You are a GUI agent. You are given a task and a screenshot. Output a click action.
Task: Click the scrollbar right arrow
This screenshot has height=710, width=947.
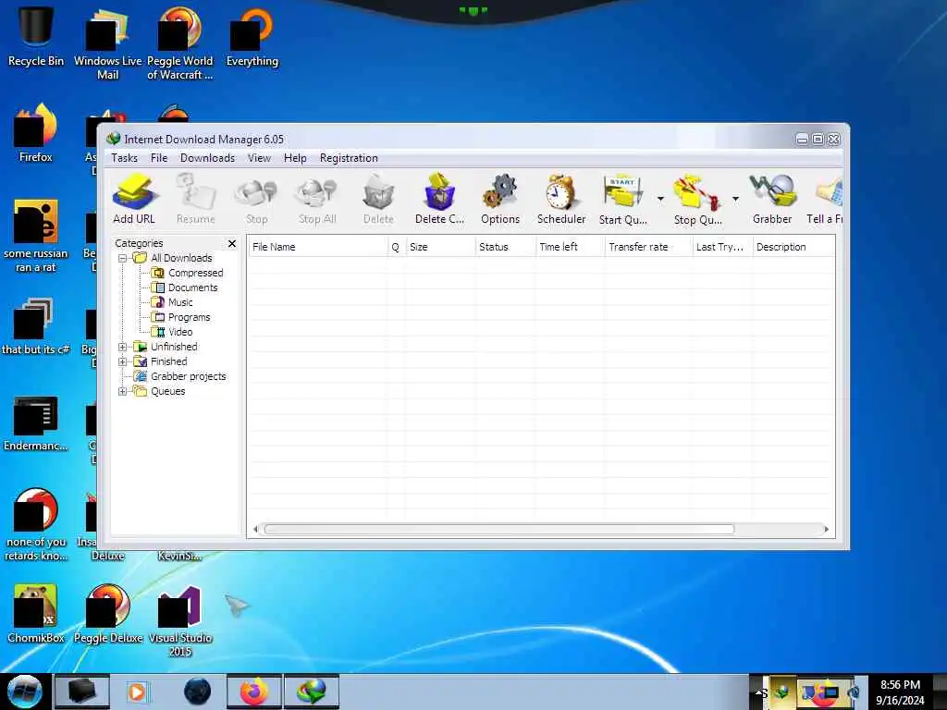tap(826, 530)
